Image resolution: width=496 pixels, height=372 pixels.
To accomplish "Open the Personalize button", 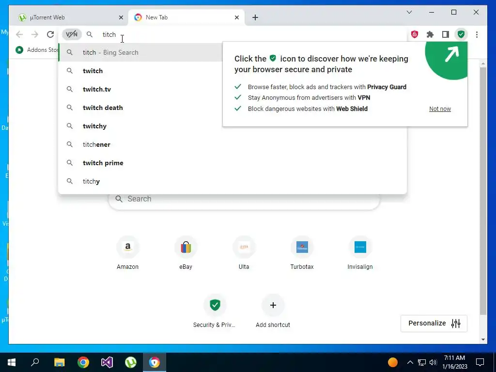I will pyautogui.click(x=434, y=323).
